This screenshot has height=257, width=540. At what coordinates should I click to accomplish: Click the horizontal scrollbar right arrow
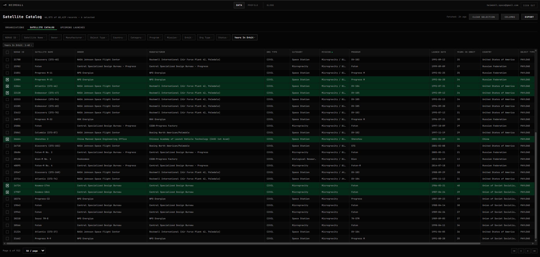point(533,243)
